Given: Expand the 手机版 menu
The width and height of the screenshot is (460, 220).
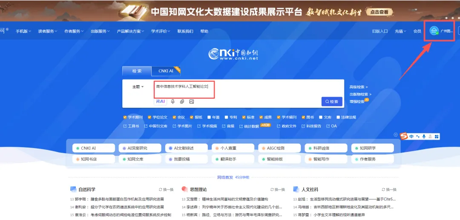Looking at the screenshot, I should (x=23, y=31).
